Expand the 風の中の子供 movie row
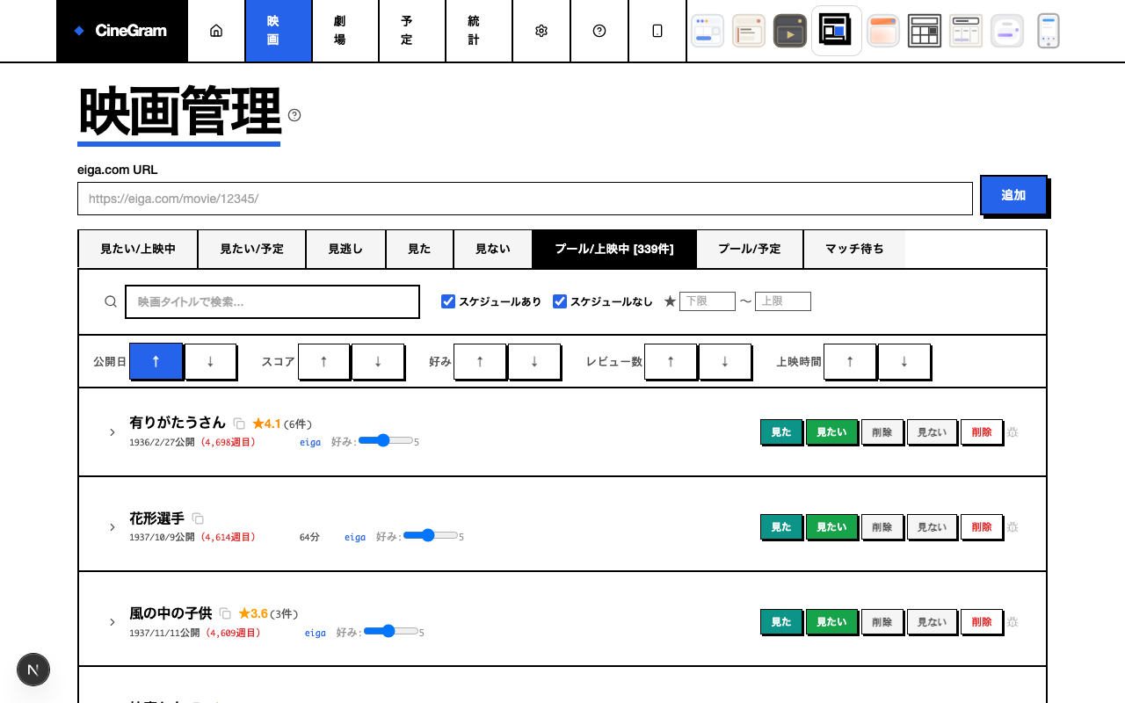Screen dimensions: 1125x703 point(112,622)
